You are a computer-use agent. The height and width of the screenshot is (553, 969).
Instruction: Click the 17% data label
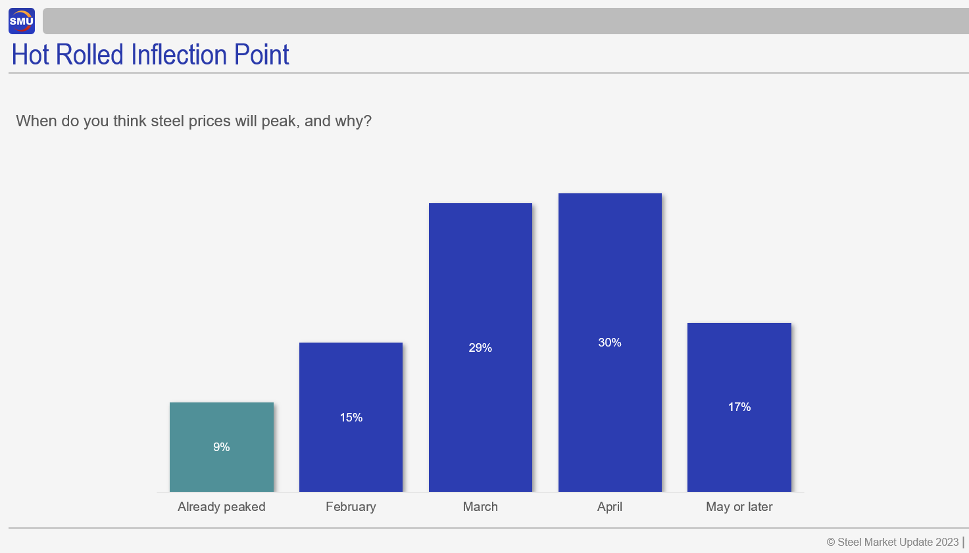(x=739, y=407)
